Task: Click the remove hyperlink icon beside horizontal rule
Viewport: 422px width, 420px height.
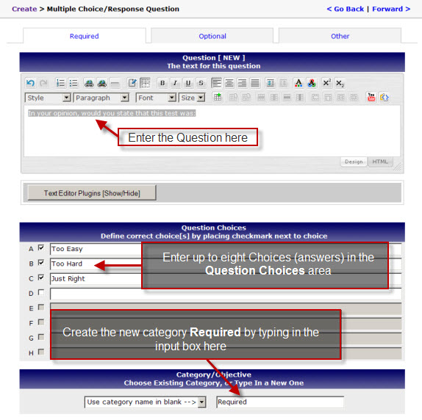Action: coord(102,83)
